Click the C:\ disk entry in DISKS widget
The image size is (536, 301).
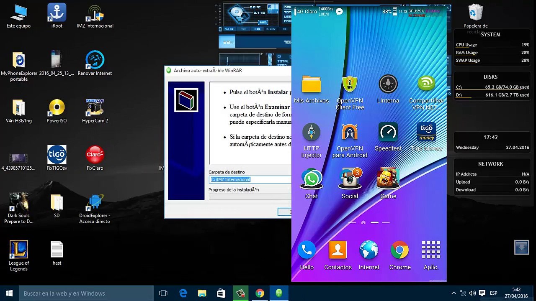[492, 87]
